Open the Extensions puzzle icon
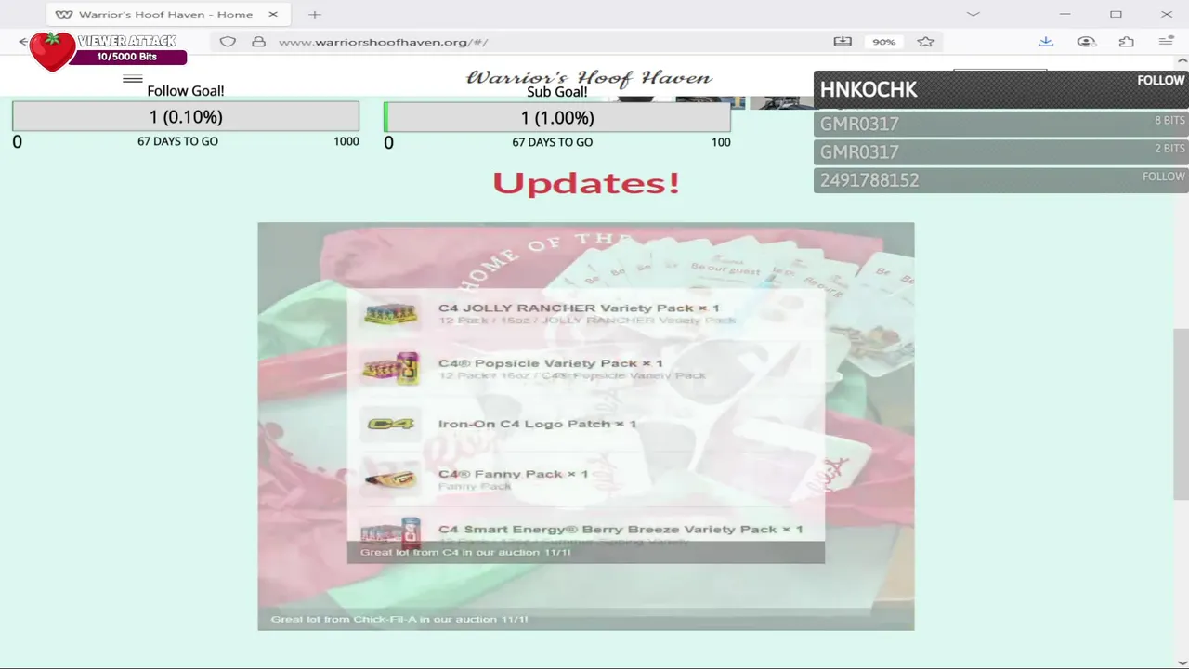Image resolution: width=1189 pixels, height=669 pixels. [1127, 42]
